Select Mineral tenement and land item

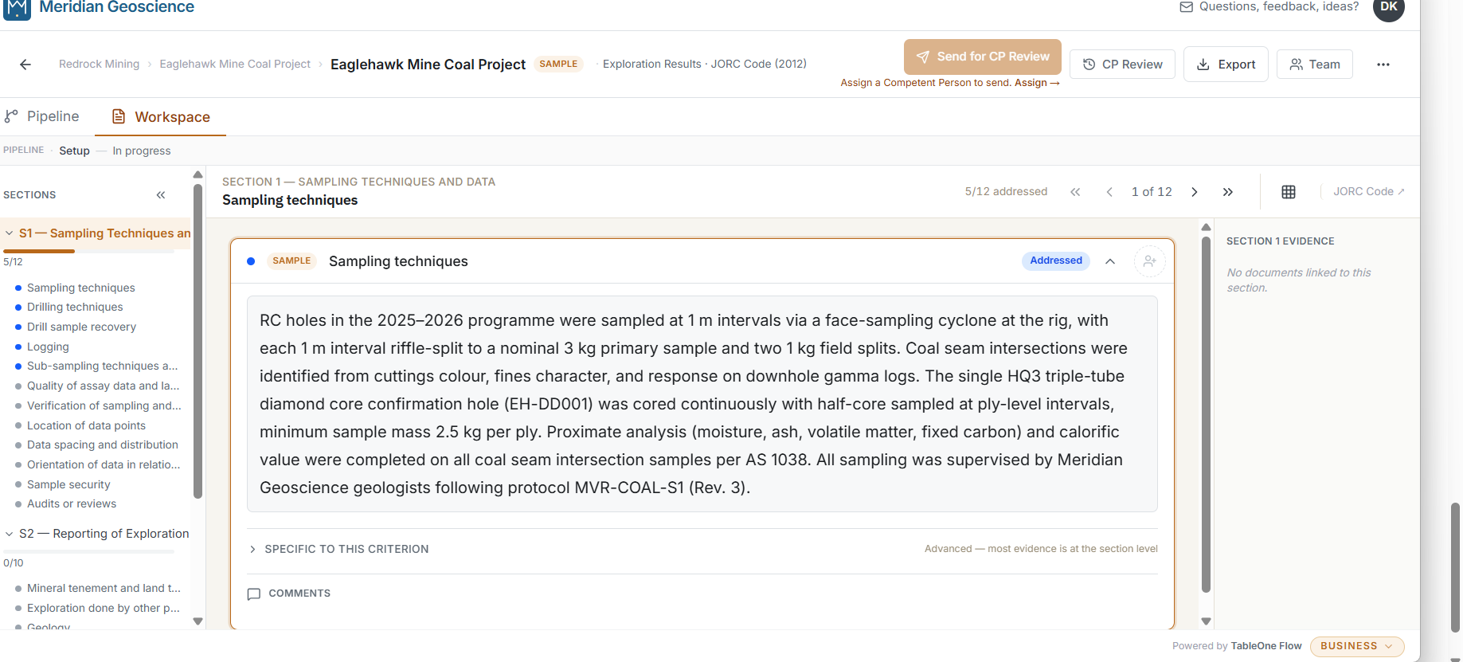104,589
